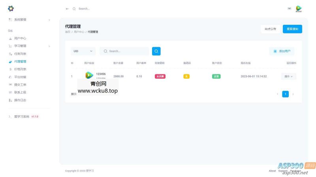Click the 价格列表 dollar icon
The height and width of the screenshot is (177, 316).
10,69
